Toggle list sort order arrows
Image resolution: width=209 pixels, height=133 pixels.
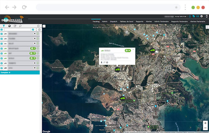36,29
